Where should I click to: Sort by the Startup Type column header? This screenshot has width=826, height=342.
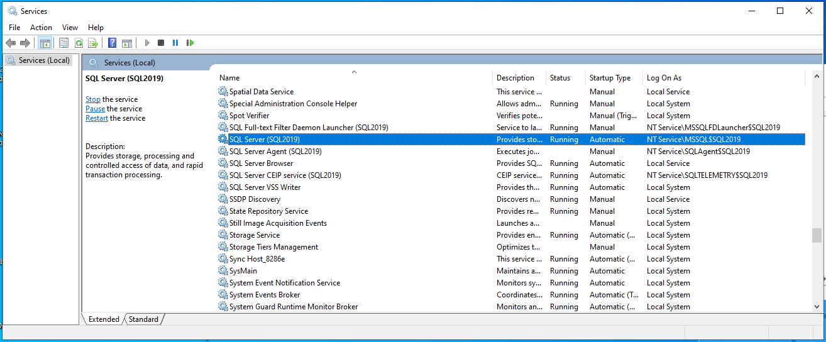(610, 78)
